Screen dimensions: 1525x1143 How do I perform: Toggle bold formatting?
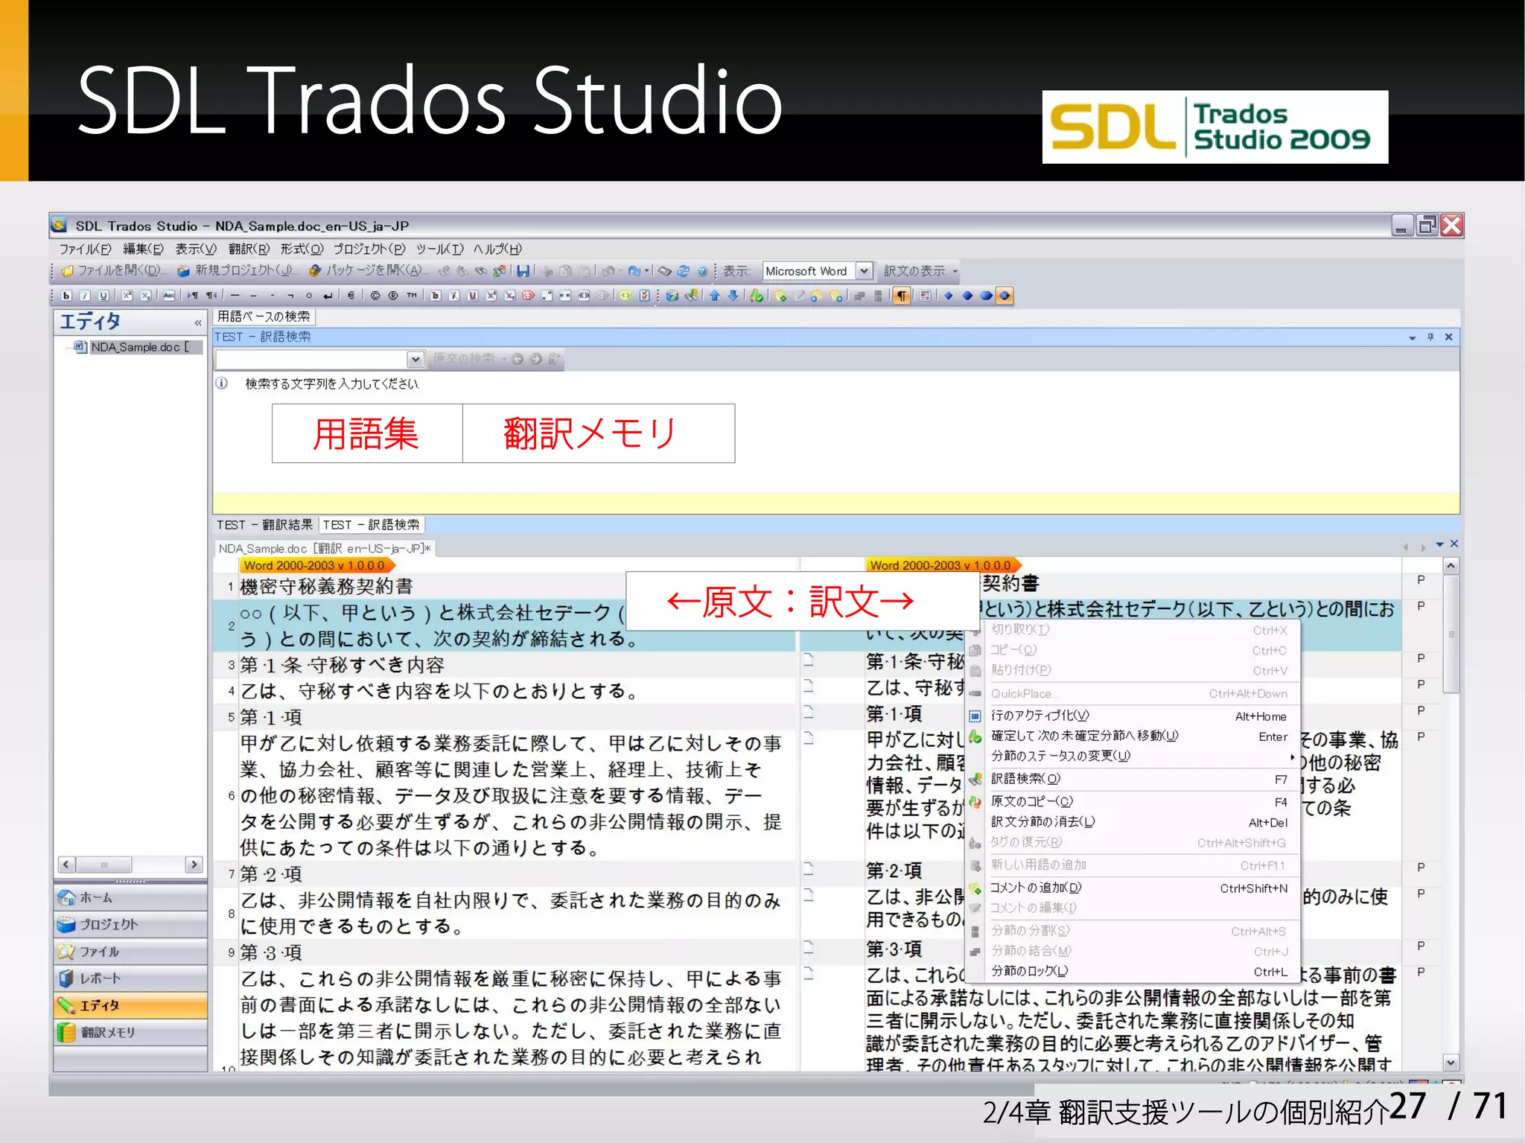point(66,296)
